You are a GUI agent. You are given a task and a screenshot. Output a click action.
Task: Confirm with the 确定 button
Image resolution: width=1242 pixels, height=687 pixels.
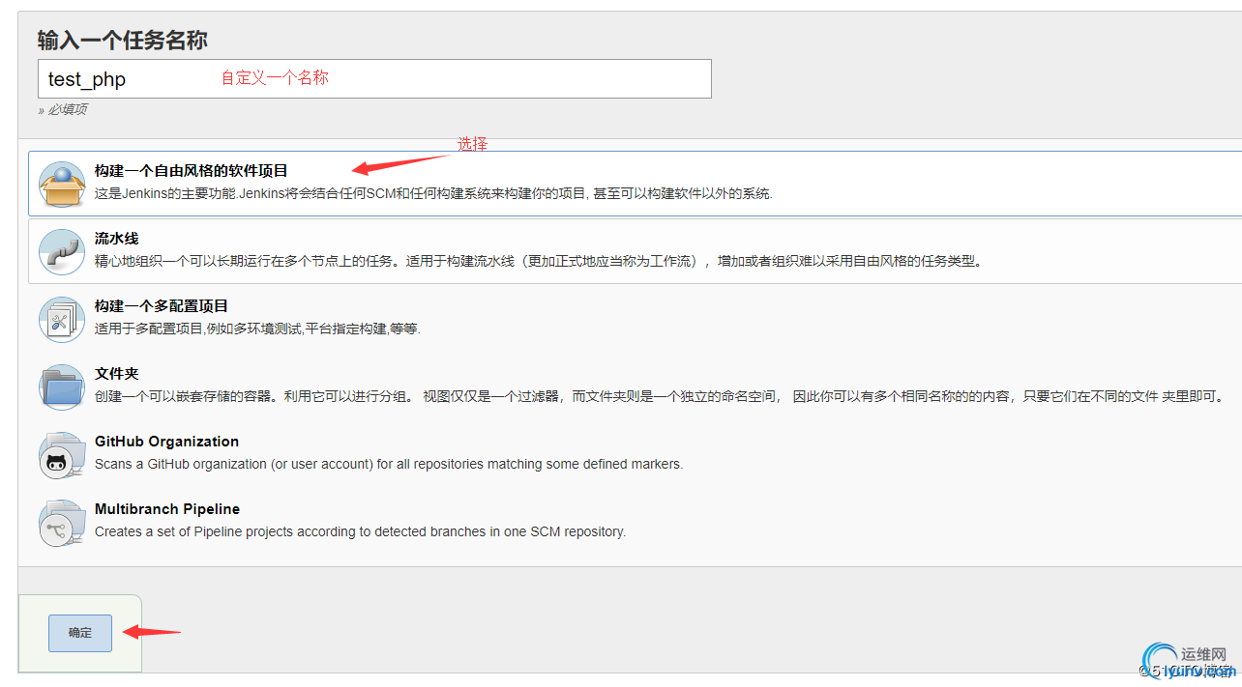(80, 633)
